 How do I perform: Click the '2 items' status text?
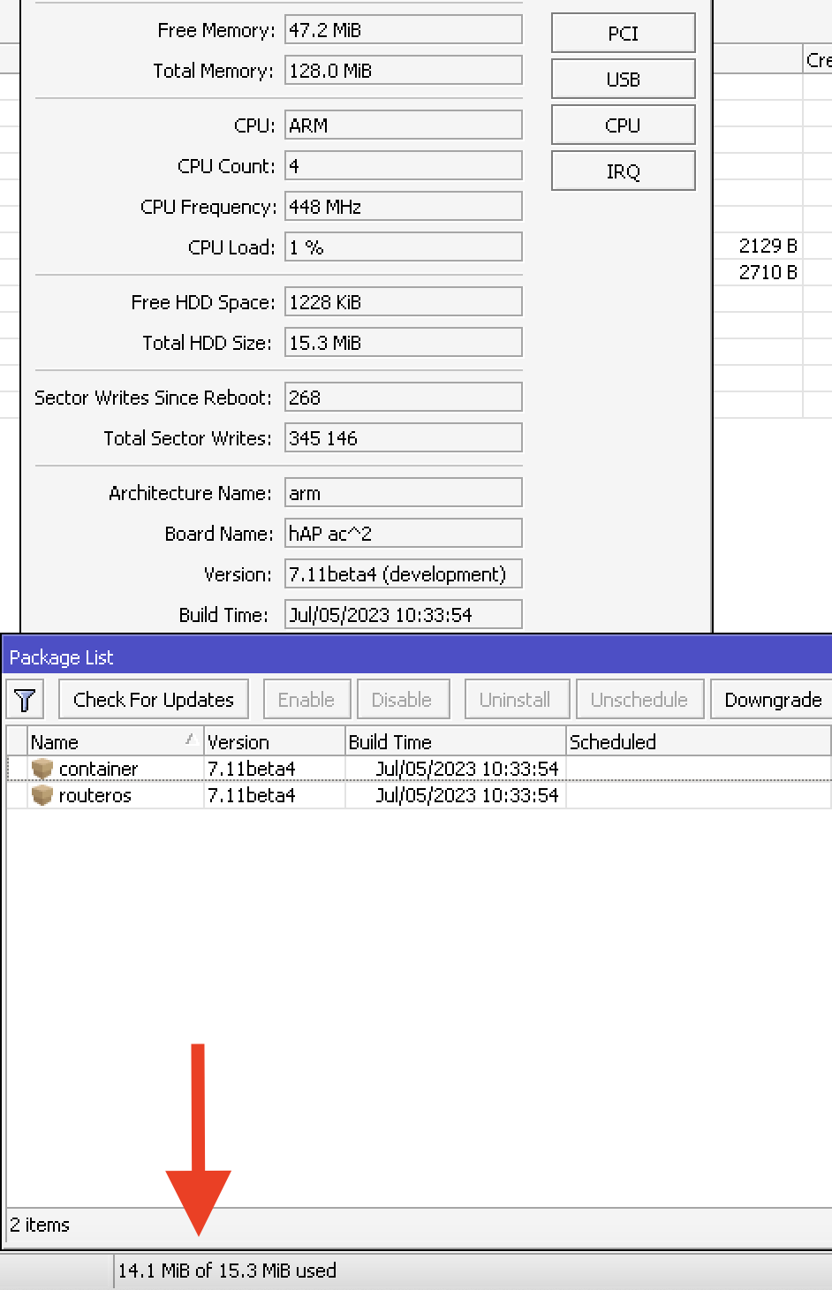(x=40, y=1225)
